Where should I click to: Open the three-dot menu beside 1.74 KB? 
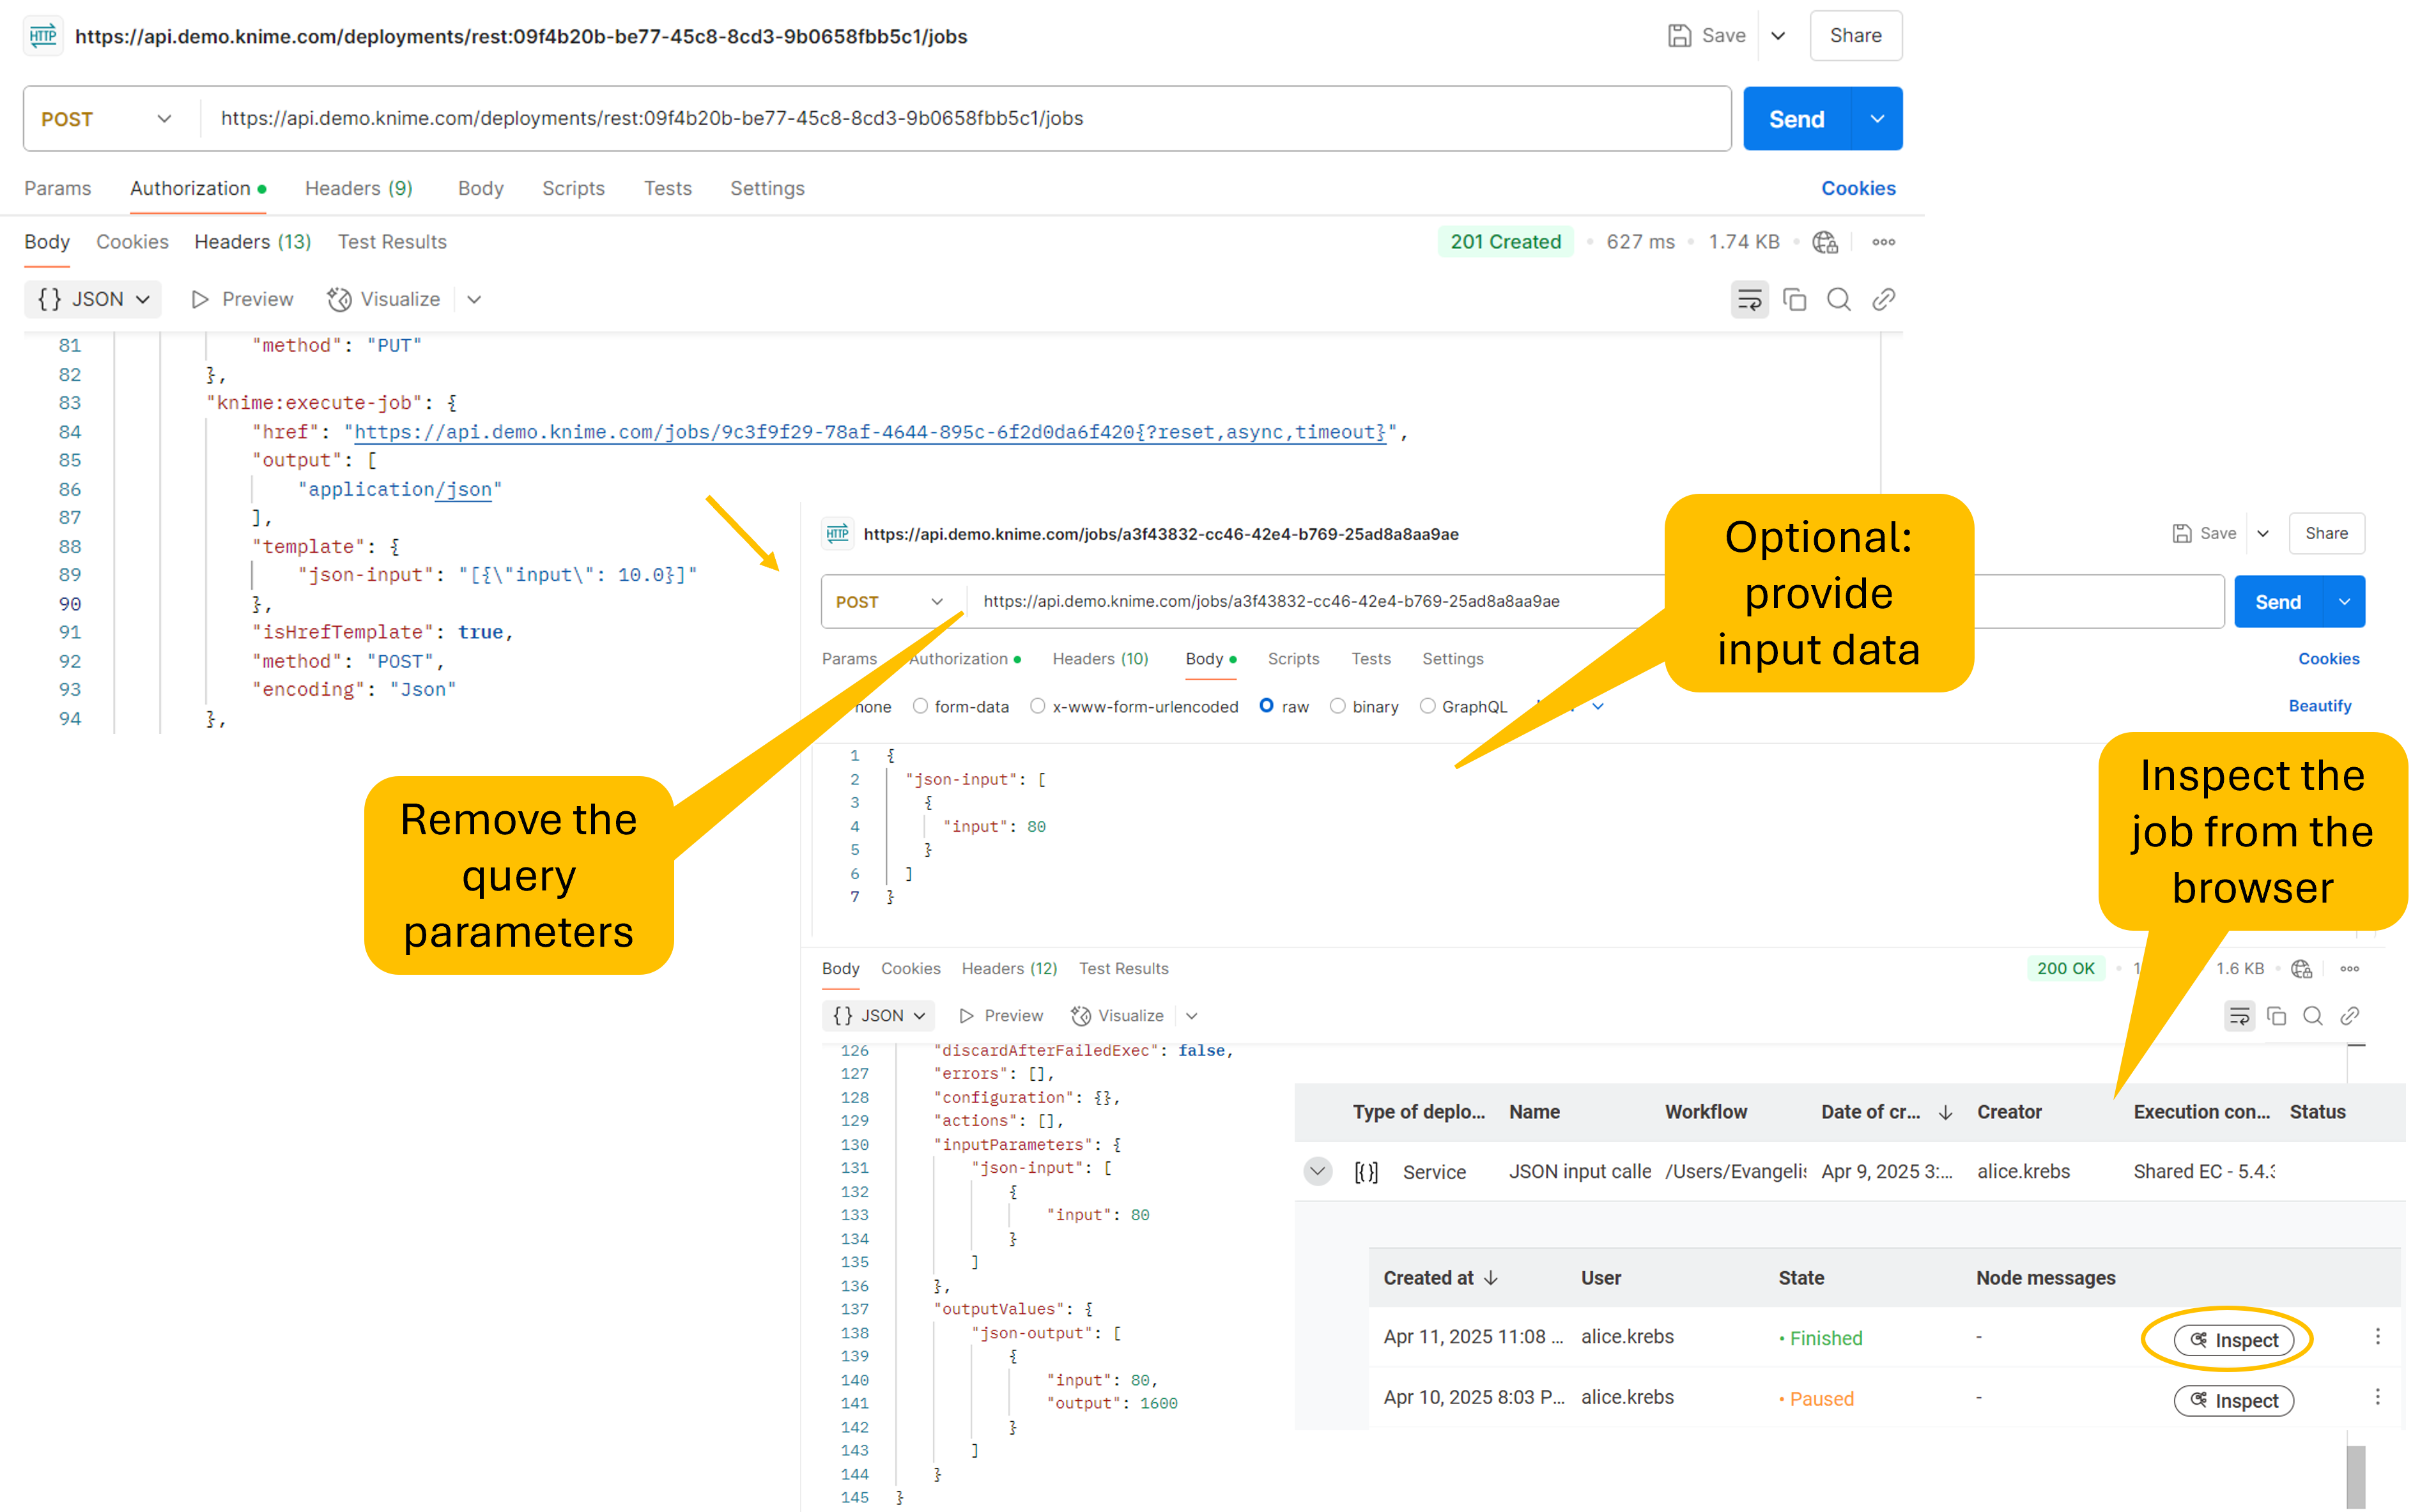1884,242
